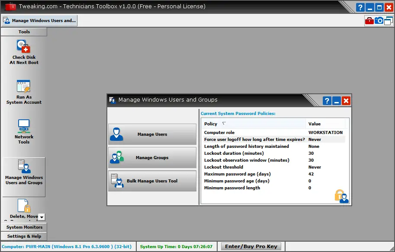Click the red toolbox app icon in title bar
Image resolution: width=395 pixels, height=252 pixels.
[x=10, y=6]
